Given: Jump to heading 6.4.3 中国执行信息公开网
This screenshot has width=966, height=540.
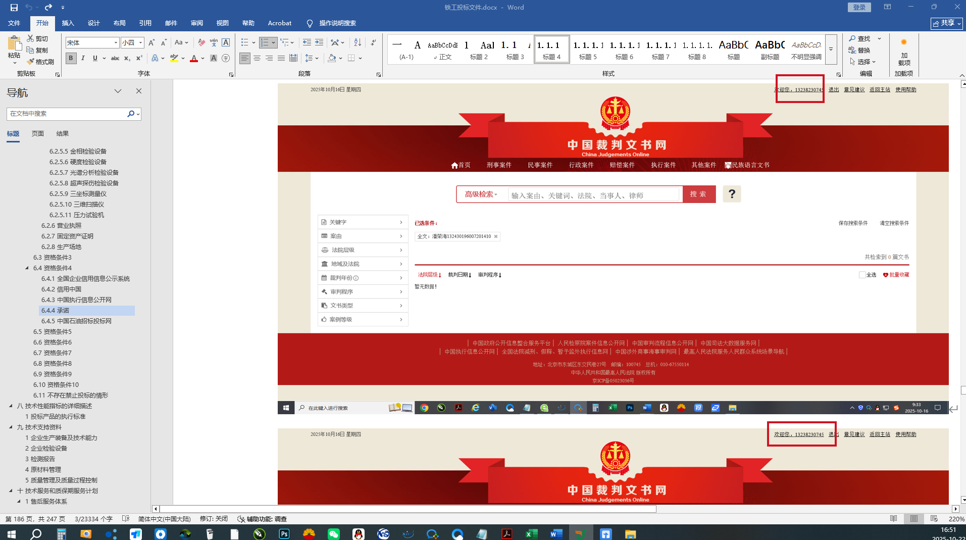Looking at the screenshot, I should click(x=77, y=300).
